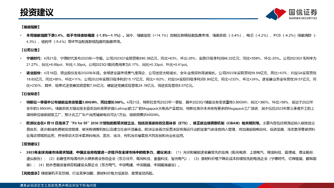Click the line starting 在海运领域的应用
Image resolution: width=334 pixels, height=188 pixels.
106,136
